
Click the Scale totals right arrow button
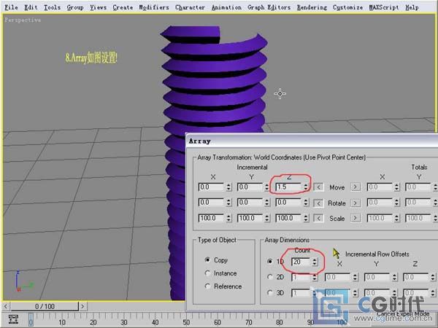pyautogui.click(x=356, y=218)
